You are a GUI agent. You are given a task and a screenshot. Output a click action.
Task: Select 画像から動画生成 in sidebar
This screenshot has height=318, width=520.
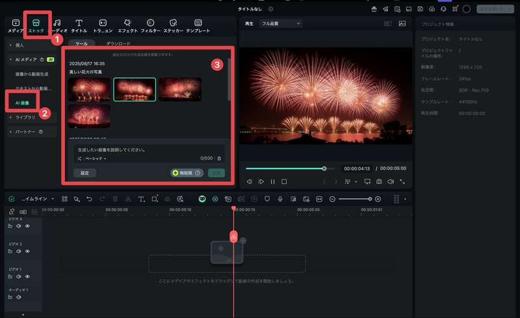click(x=32, y=74)
